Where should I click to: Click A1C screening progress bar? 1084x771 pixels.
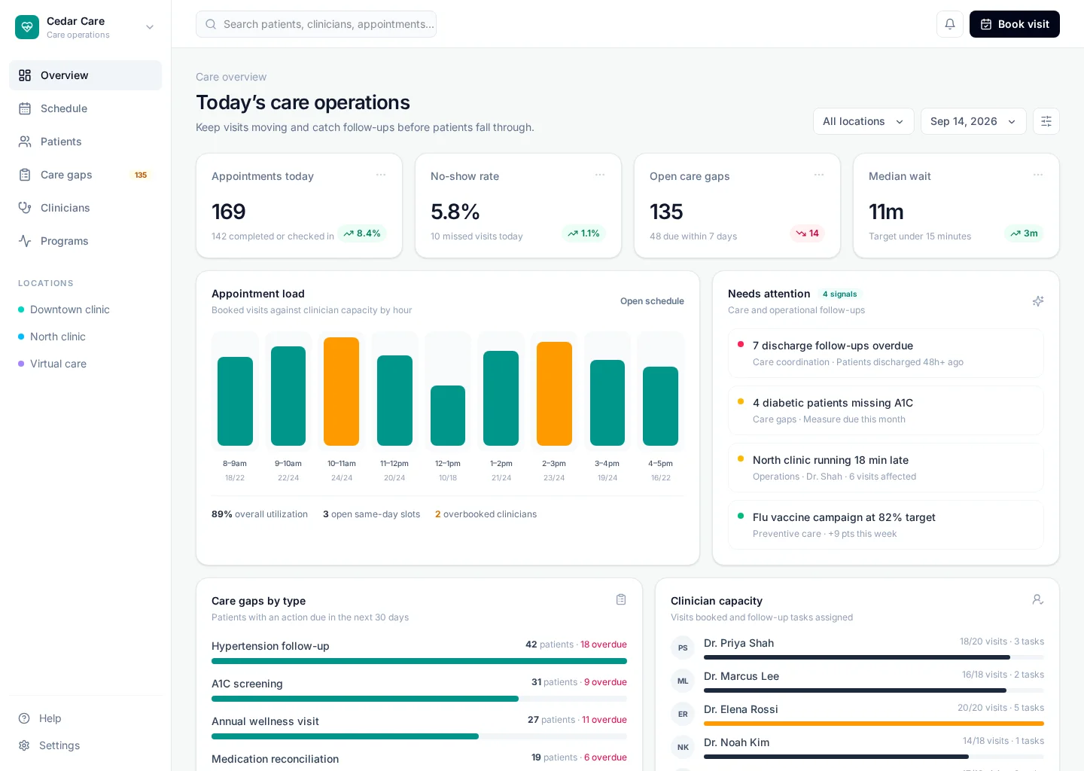point(419,699)
